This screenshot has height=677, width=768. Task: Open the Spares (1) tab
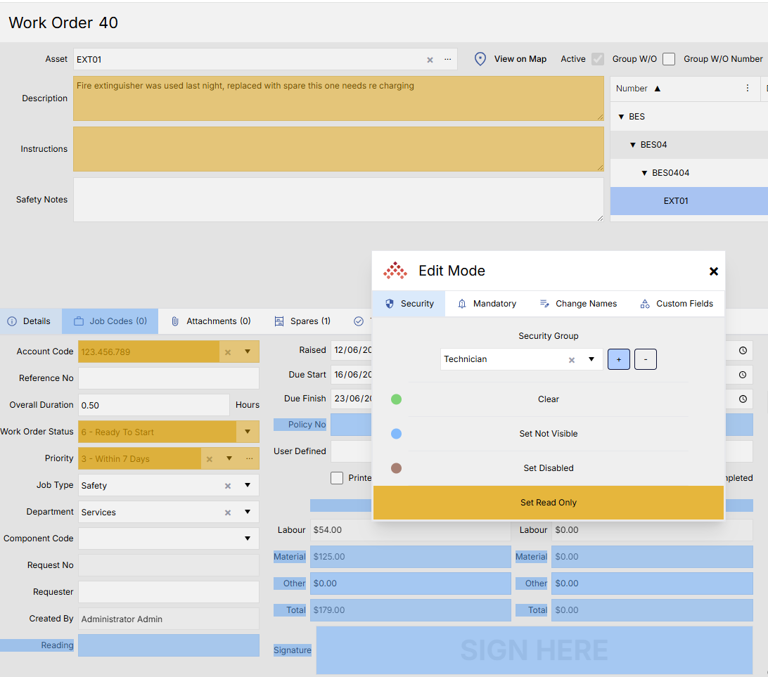[302, 321]
